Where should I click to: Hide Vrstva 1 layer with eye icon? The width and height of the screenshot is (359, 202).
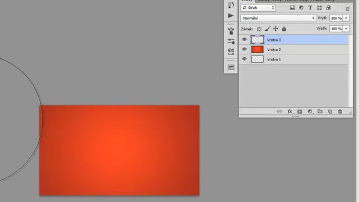pos(245,59)
